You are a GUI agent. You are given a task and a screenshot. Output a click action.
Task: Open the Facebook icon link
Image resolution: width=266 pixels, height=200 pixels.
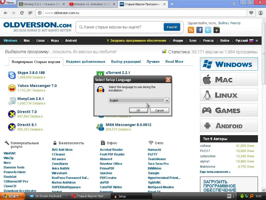click(x=199, y=30)
